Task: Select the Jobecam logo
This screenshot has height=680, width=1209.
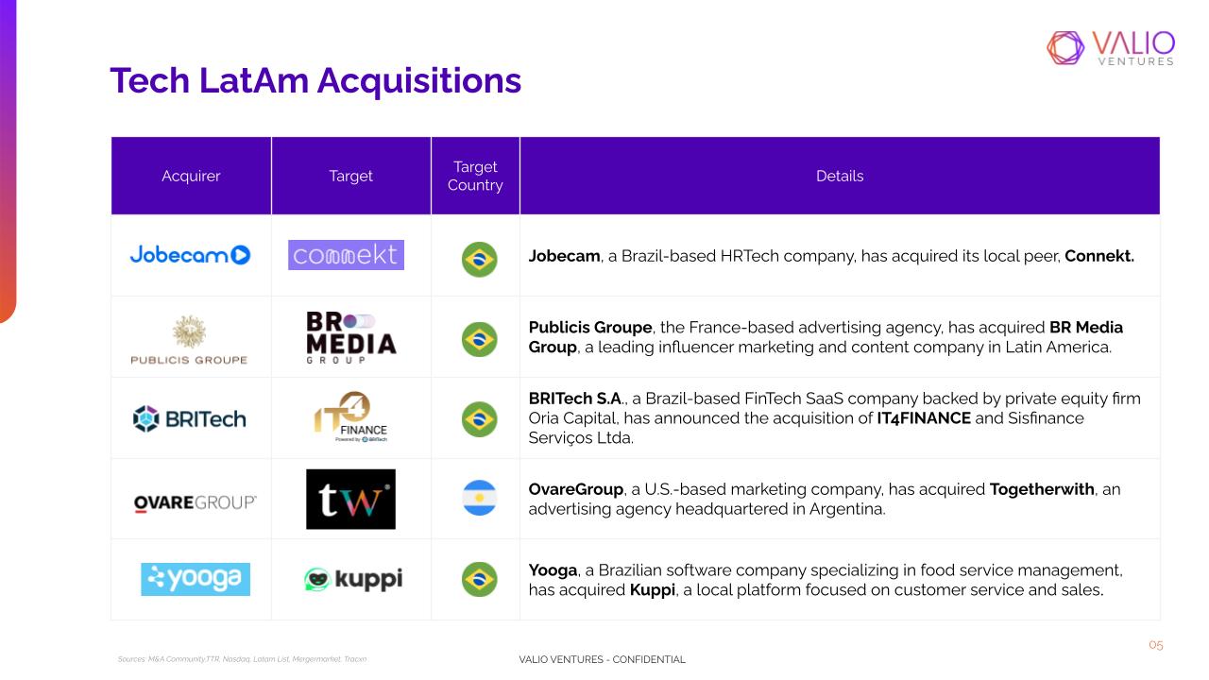Action: pos(190,254)
